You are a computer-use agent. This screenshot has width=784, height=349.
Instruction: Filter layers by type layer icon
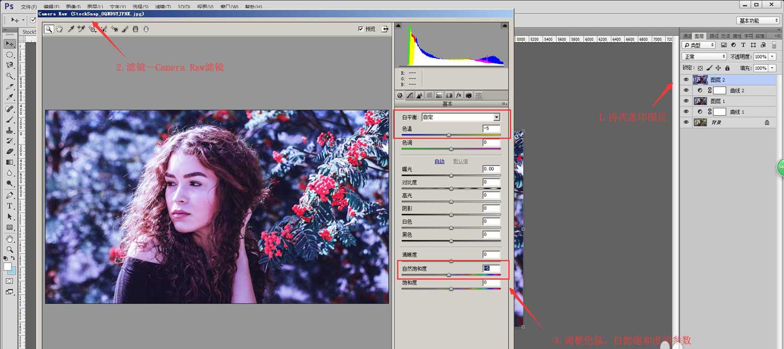(743, 46)
